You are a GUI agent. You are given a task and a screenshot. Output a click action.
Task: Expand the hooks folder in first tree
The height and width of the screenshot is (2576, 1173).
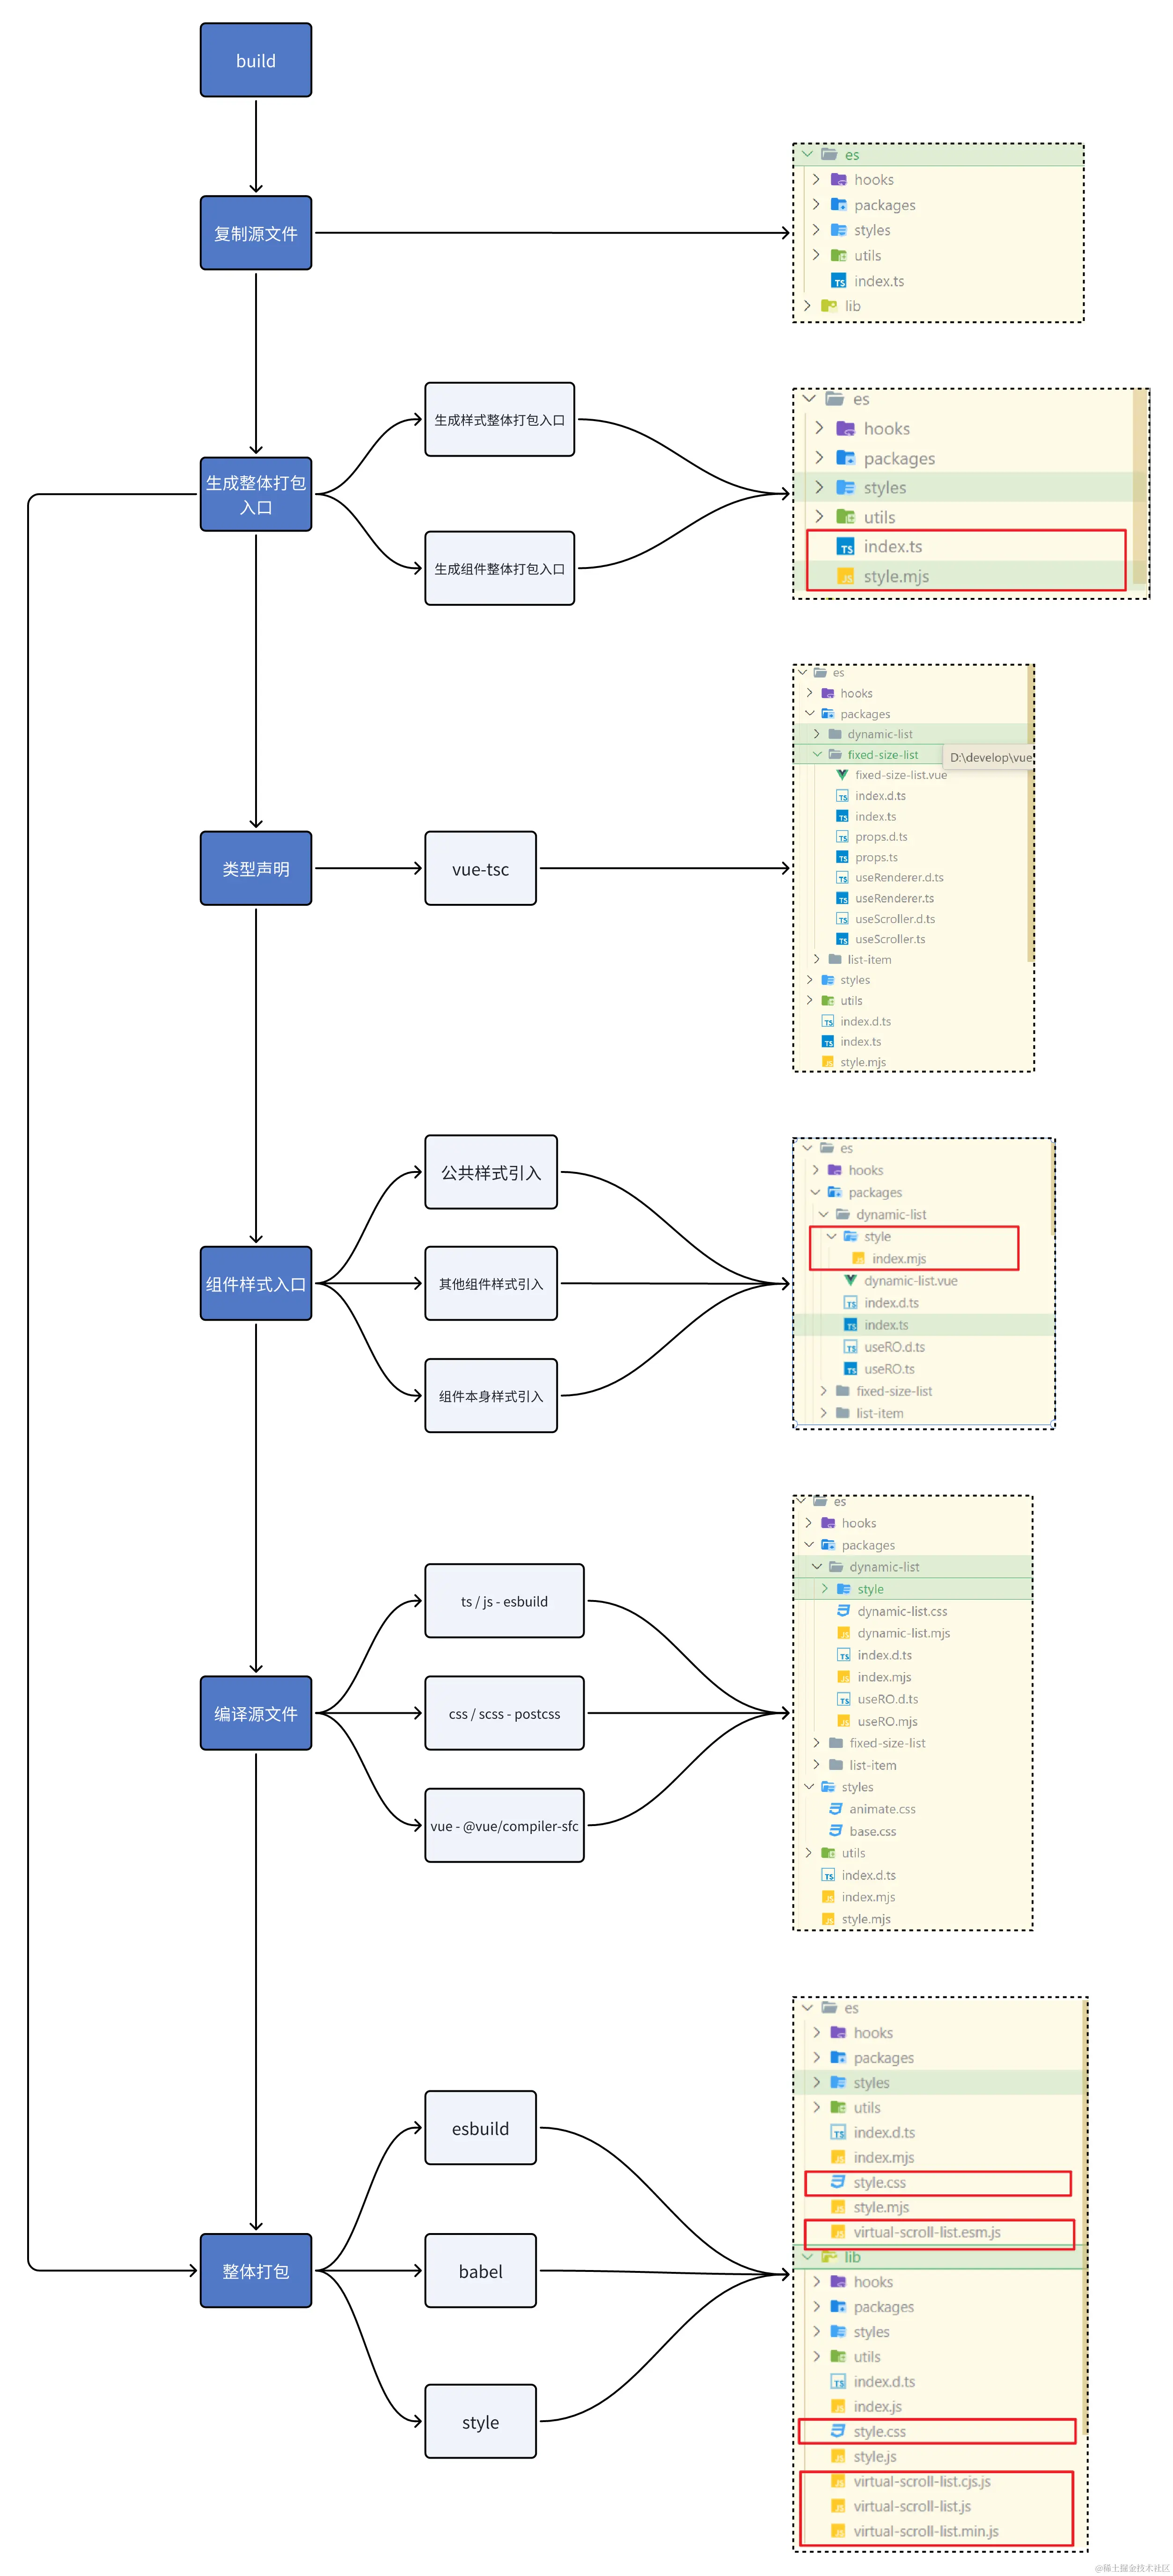pyautogui.click(x=816, y=179)
